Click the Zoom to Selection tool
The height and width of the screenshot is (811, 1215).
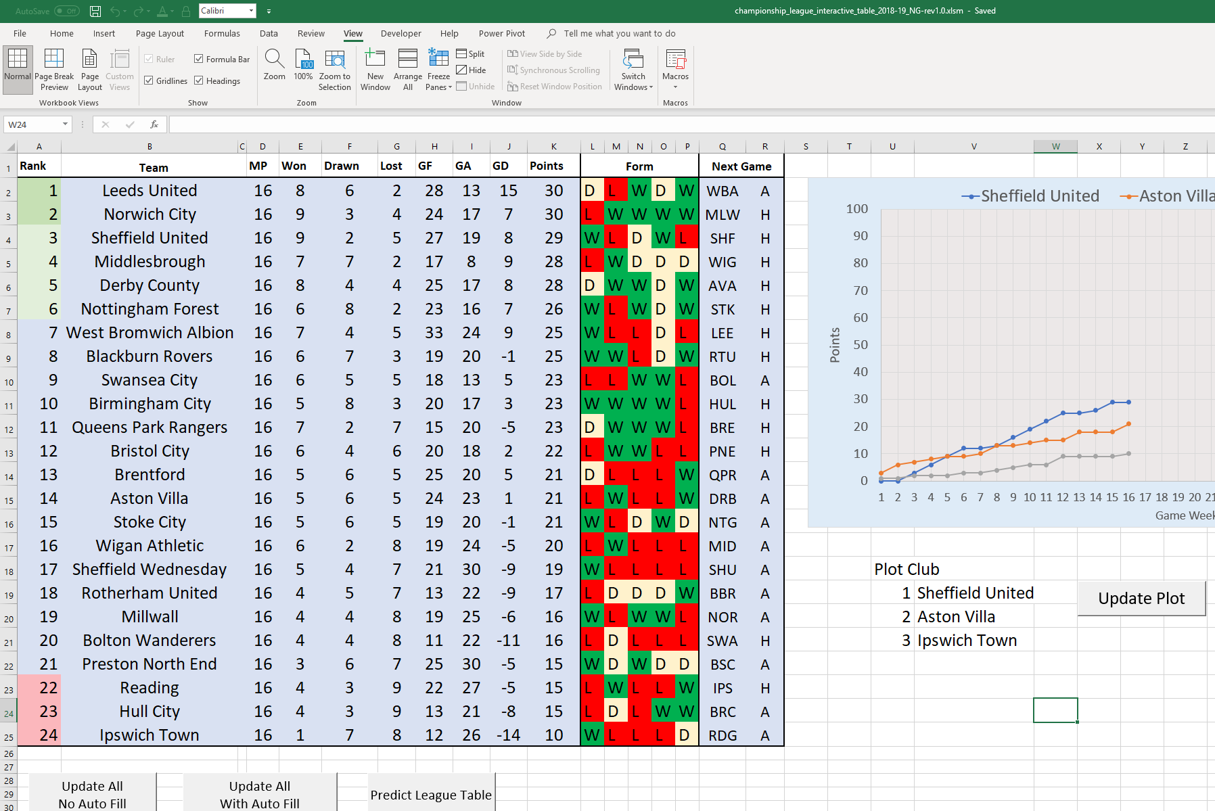[x=335, y=69]
